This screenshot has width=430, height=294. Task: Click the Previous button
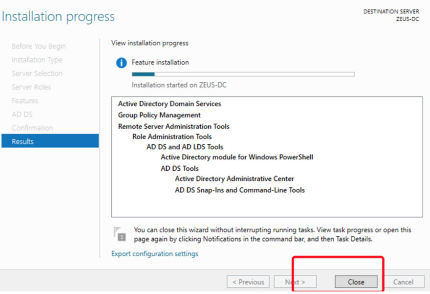click(248, 282)
